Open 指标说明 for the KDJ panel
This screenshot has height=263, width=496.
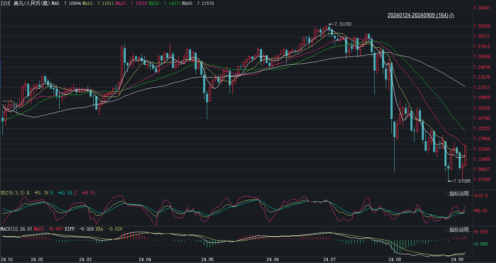[459, 194]
